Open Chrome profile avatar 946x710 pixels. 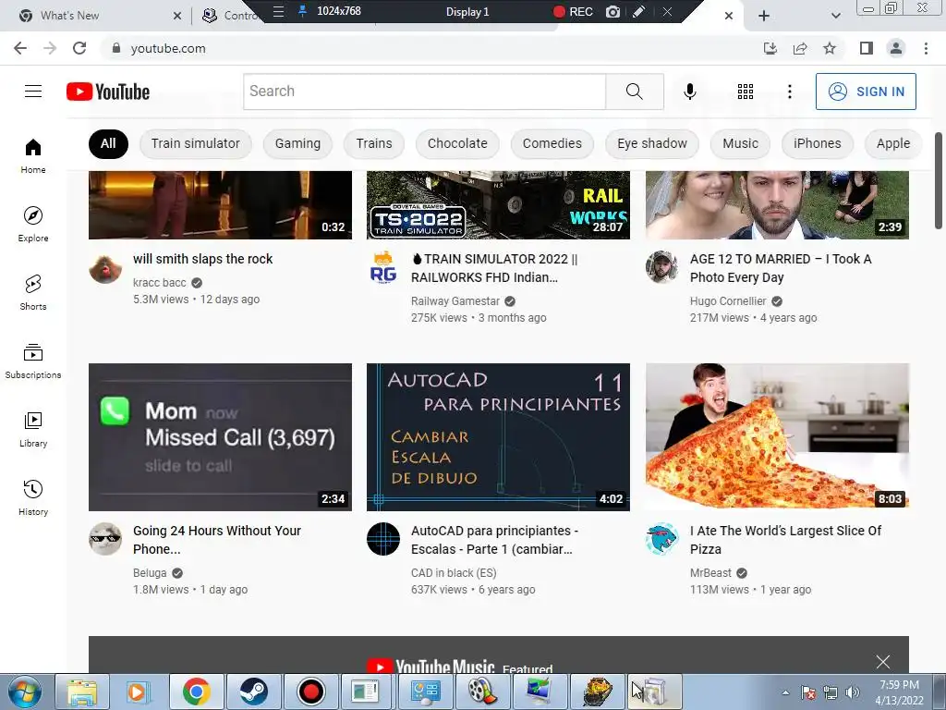pos(896,48)
